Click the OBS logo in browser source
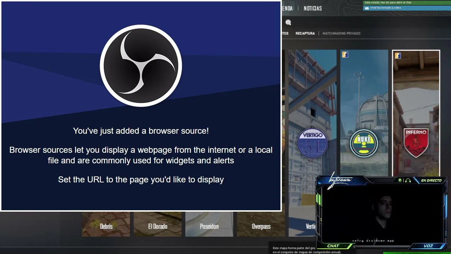Image resolution: width=451 pixels, height=254 pixels. pos(141,66)
